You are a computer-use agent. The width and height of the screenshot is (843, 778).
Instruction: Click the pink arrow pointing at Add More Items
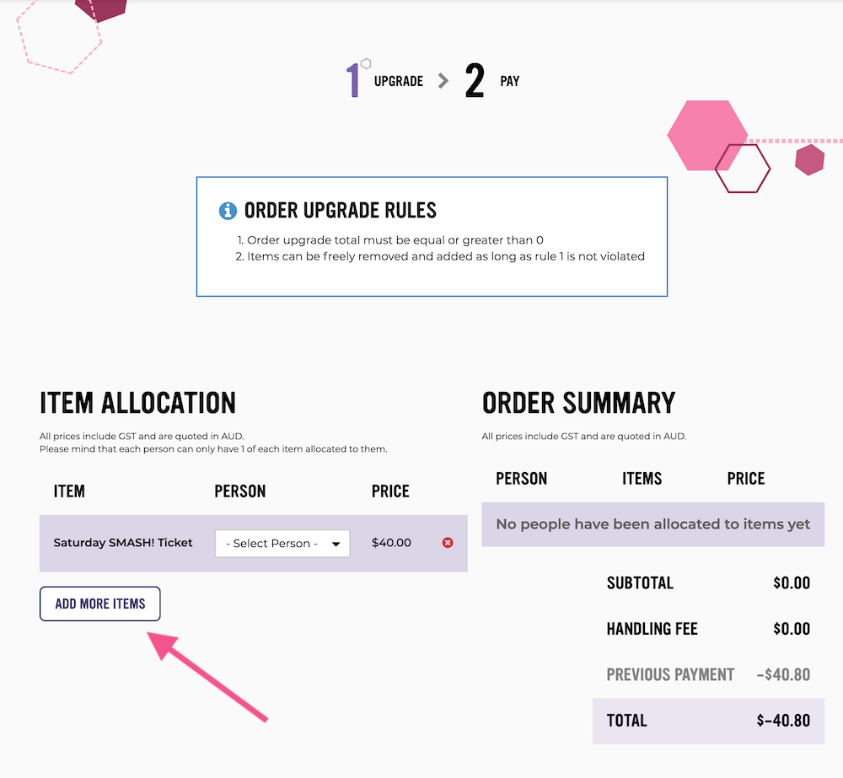[207, 678]
